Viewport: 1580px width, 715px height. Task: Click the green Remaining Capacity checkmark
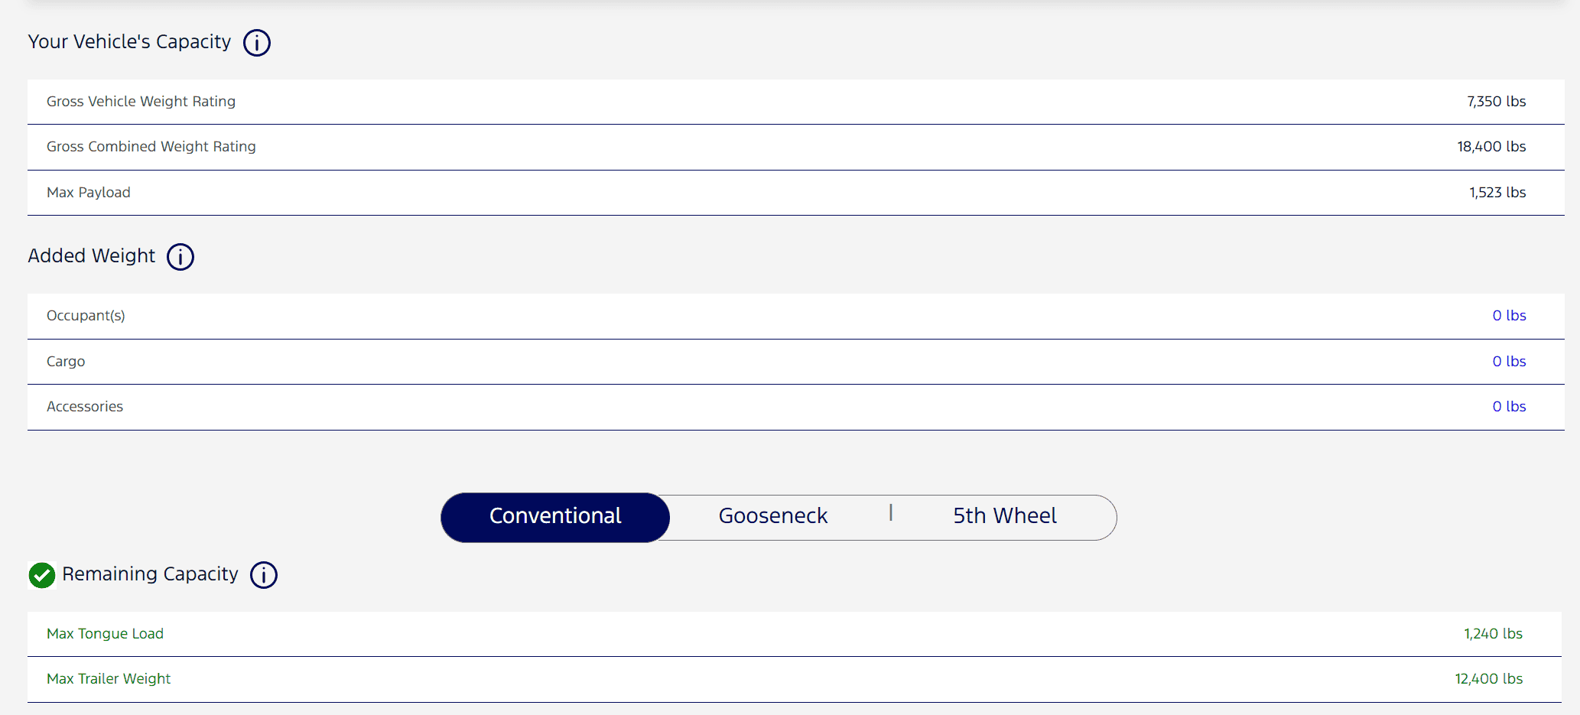point(42,575)
